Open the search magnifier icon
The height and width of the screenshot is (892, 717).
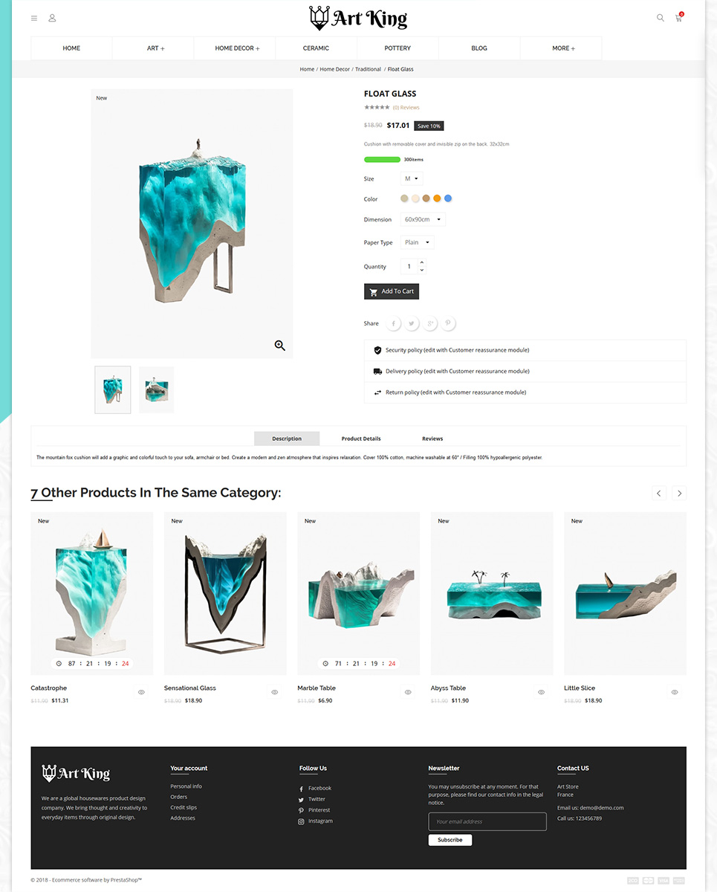(x=660, y=18)
